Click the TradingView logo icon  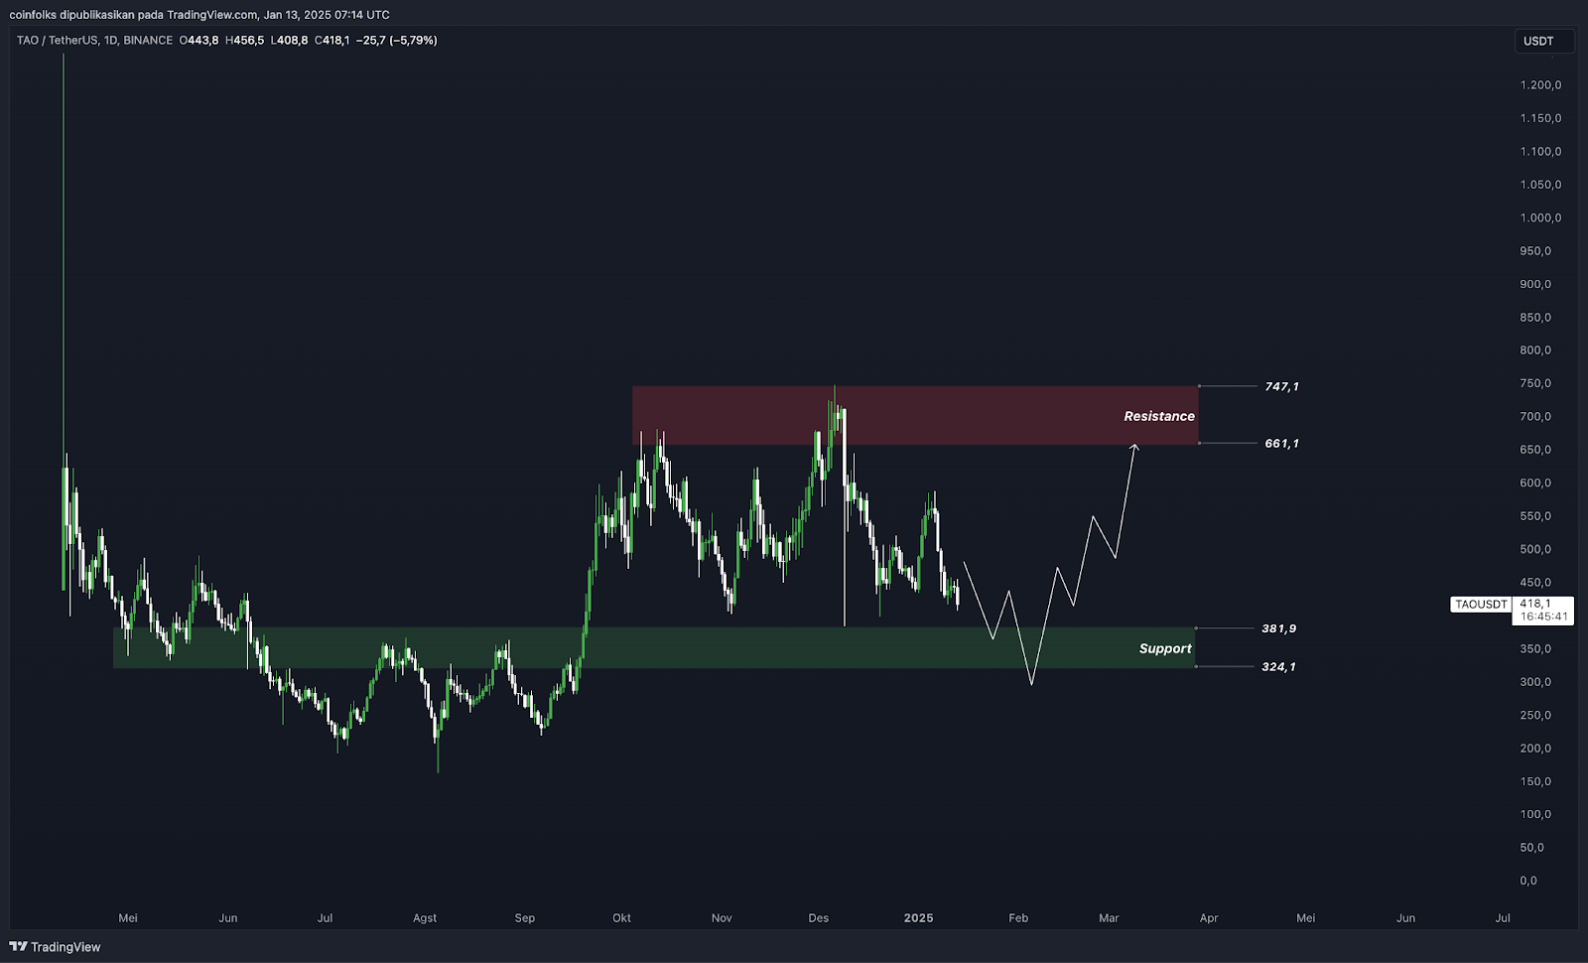(18, 947)
